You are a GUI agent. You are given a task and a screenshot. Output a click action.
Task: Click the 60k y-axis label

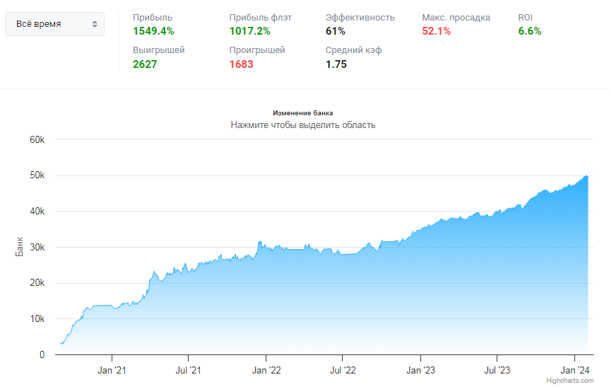tap(36, 139)
